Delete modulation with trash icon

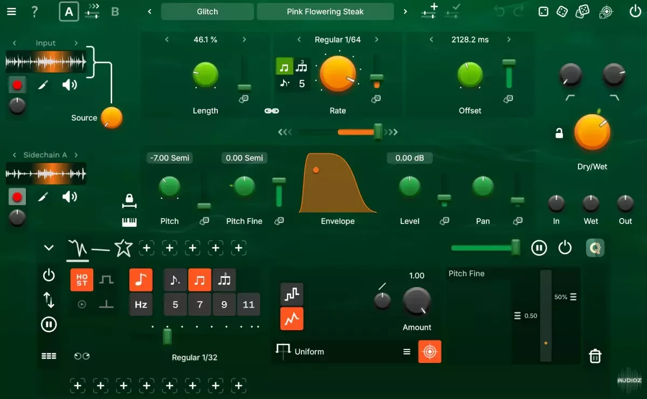(595, 356)
